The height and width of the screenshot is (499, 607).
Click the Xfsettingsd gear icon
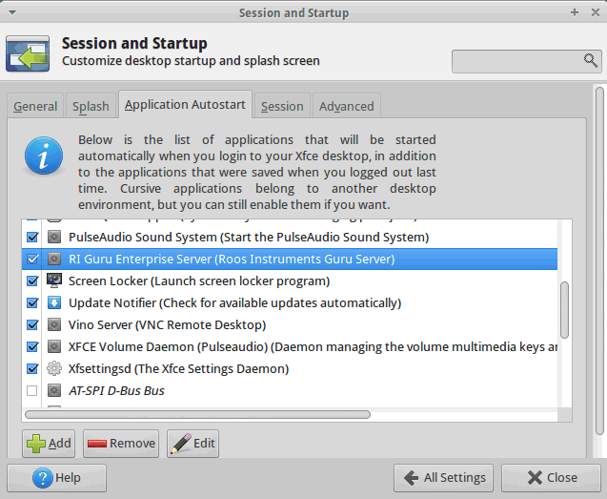(x=54, y=368)
